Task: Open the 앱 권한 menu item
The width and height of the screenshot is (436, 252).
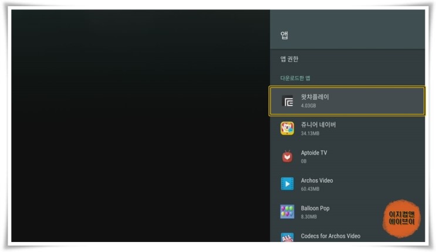Action: (347, 59)
